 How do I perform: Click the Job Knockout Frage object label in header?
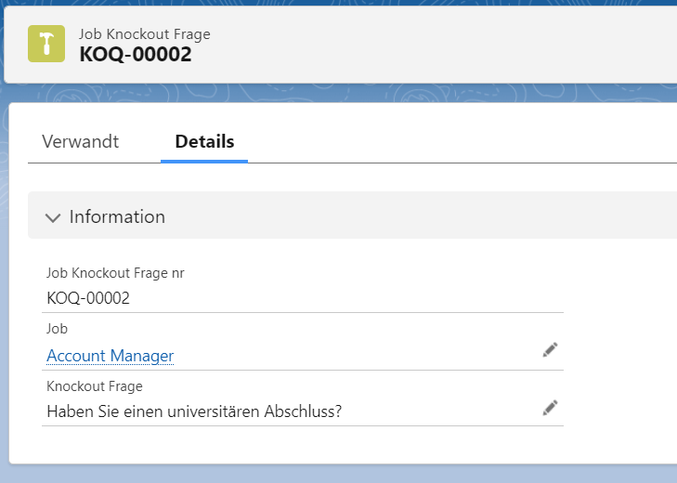point(145,34)
